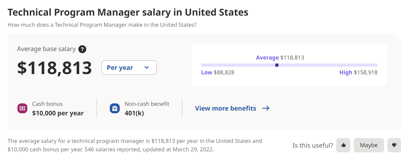
Task: Click the High $158,918 label
Action: click(358, 72)
